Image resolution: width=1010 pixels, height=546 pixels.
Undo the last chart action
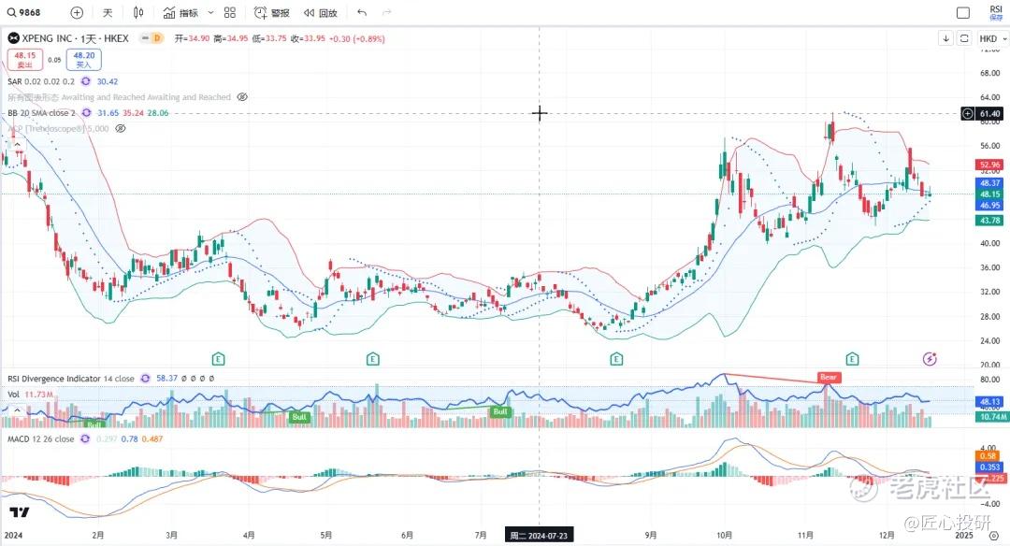pos(362,12)
